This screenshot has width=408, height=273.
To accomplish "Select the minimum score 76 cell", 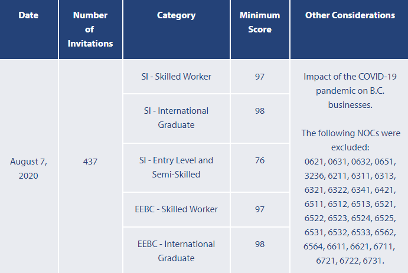I will click(x=260, y=160).
